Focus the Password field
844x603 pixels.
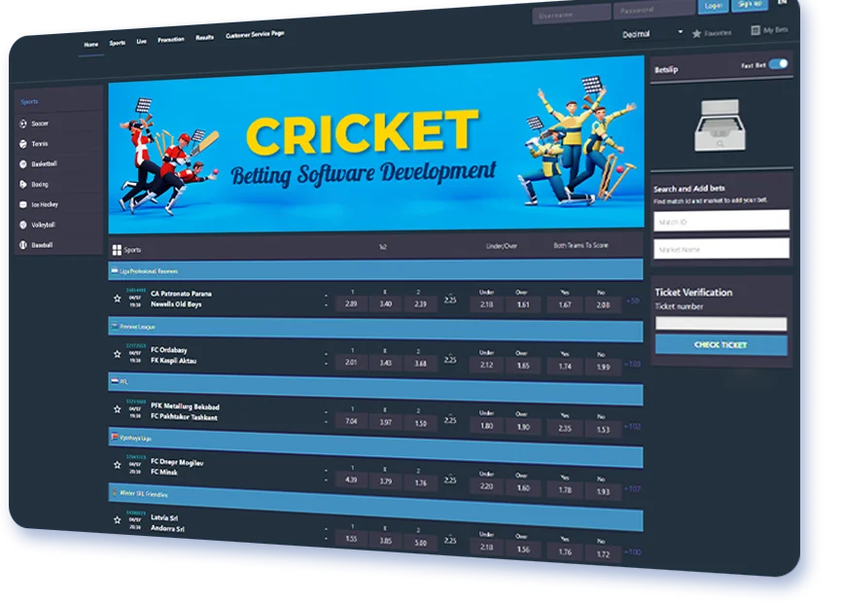point(653,10)
